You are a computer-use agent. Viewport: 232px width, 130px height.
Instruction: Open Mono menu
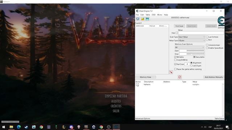[x=159, y=15]
